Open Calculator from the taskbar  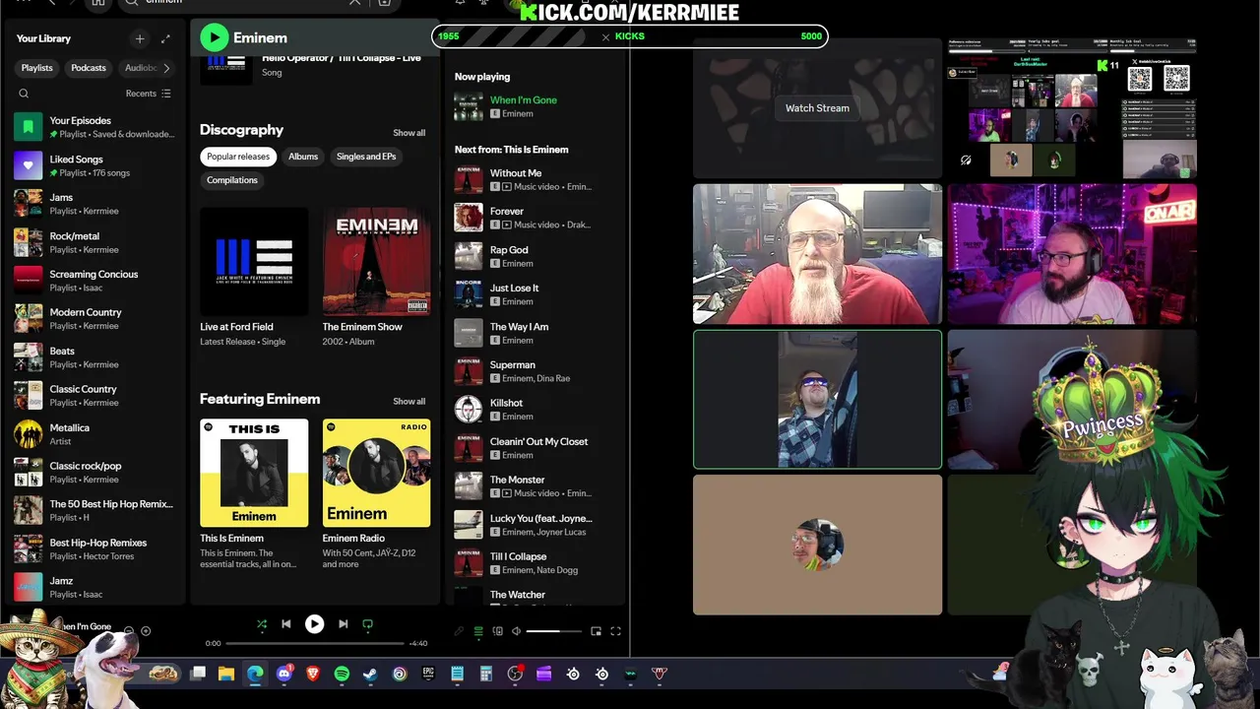[x=485, y=674]
